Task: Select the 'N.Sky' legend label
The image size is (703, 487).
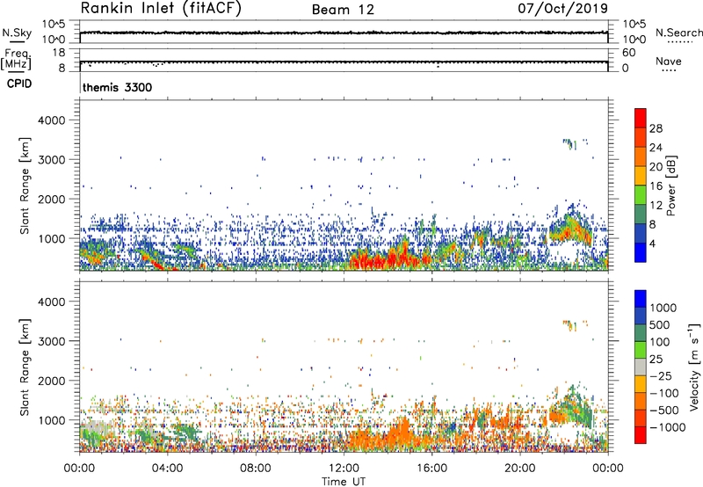Action: point(17,33)
